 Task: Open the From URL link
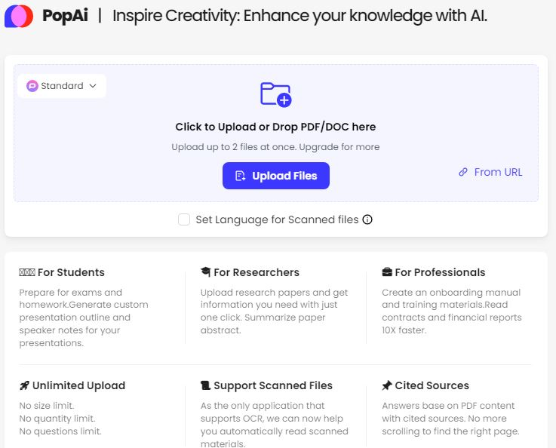click(x=490, y=172)
